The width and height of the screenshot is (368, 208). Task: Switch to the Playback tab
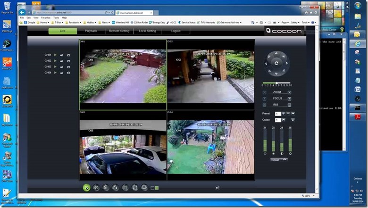(x=91, y=31)
